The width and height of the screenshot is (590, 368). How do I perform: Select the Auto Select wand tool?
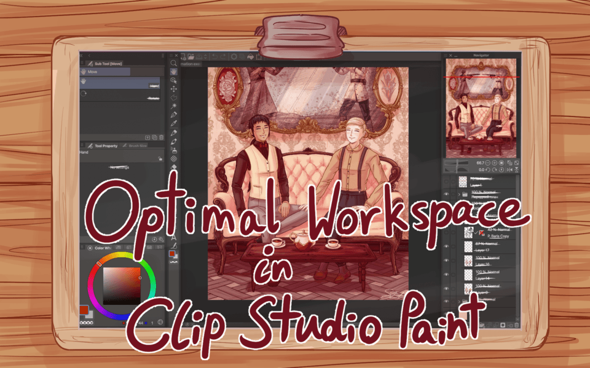tap(174, 105)
